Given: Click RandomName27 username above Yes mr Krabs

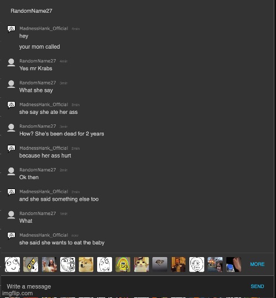Looking at the screenshot, I should click(38, 61).
